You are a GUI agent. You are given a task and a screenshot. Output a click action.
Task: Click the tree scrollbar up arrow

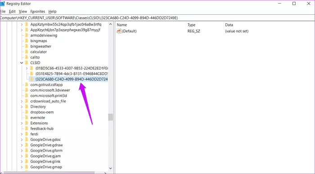click(x=111, y=24)
